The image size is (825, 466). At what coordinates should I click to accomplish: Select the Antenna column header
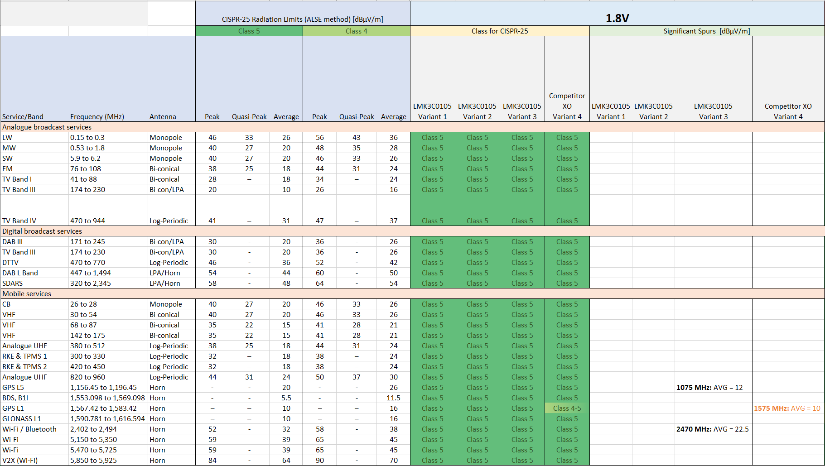pos(163,117)
